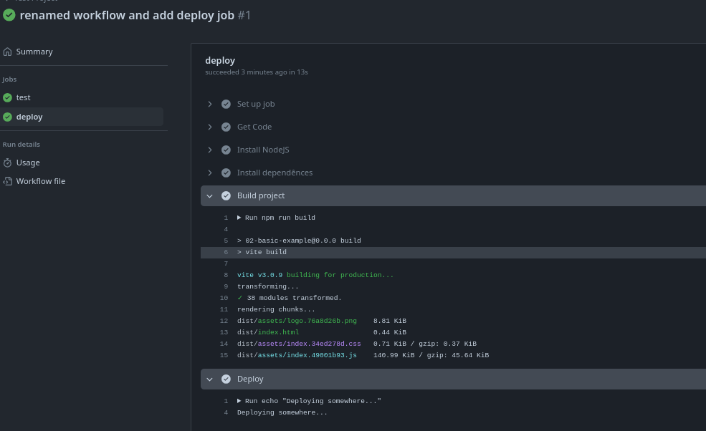The height and width of the screenshot is (431, 706).
Task: Click the Summary home icon
Action: tap(7, 52)
